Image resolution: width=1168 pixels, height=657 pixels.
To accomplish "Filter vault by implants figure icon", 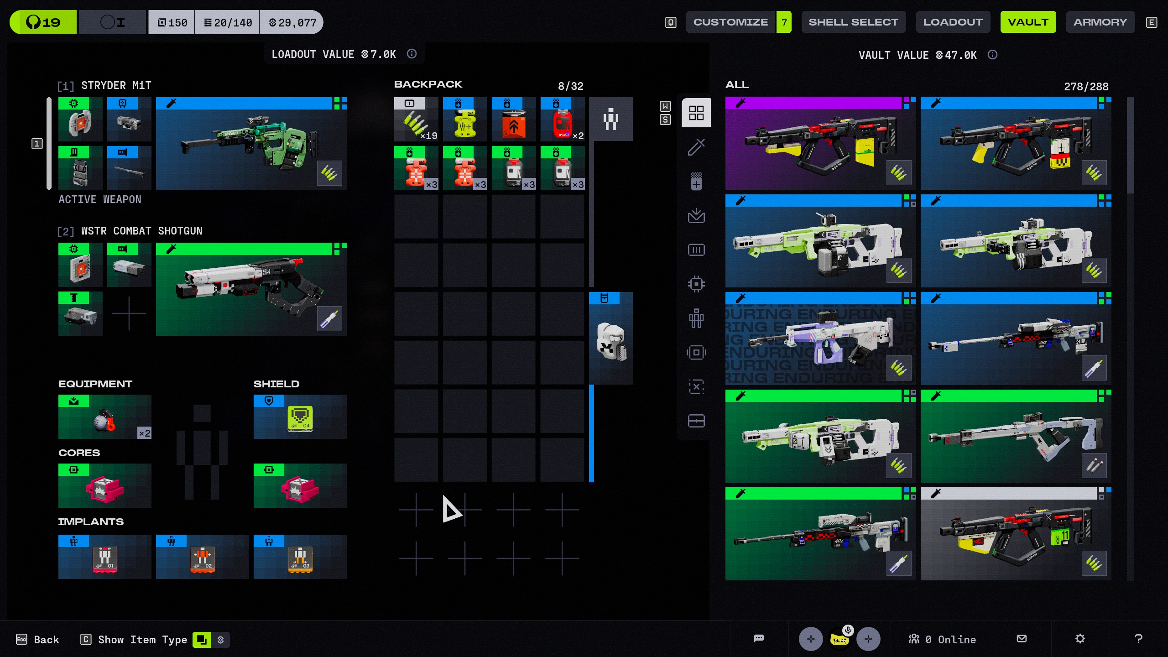I will click(x=696, y=318).
